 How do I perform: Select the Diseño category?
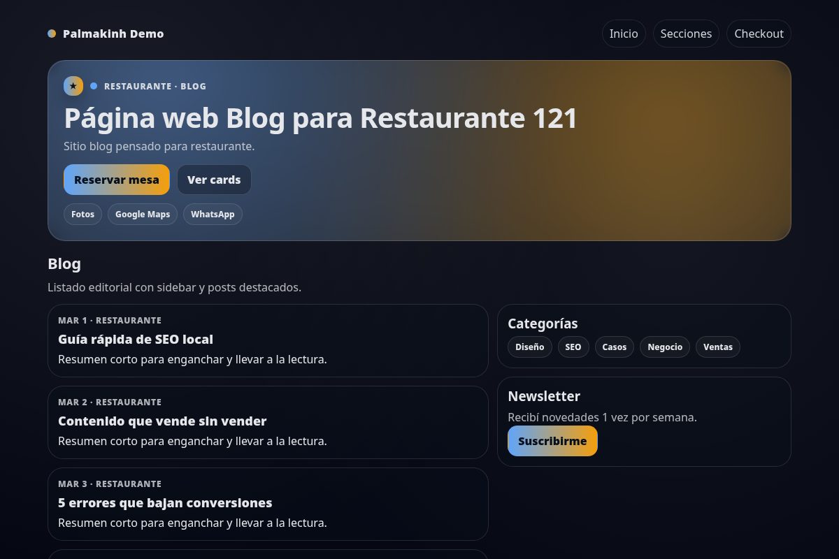(530, 347)
